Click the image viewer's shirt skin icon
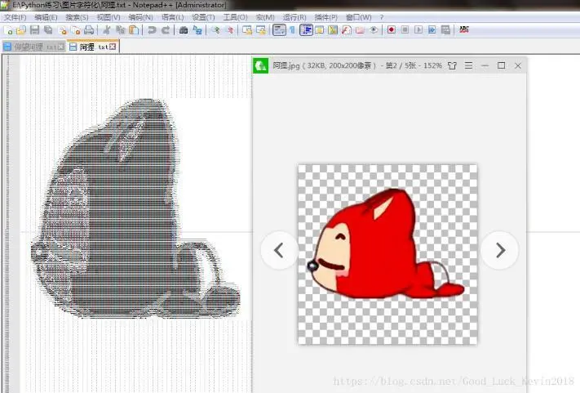The height and width of the screenshot is (393, 580). 452,65
